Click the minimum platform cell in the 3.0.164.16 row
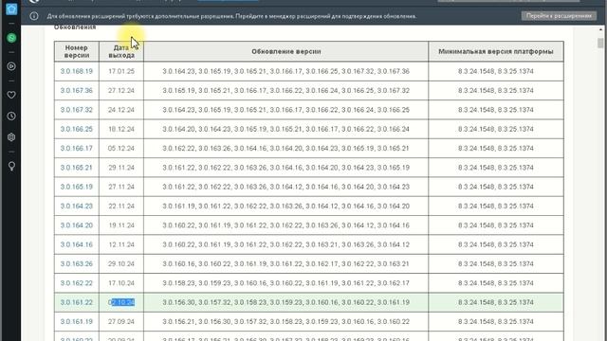607x341 pixels. pyautogui.click(x=496, y=244)
